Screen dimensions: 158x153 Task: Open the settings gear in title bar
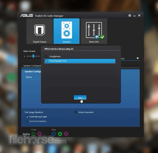pyautogui.click(x=130, y=15)
